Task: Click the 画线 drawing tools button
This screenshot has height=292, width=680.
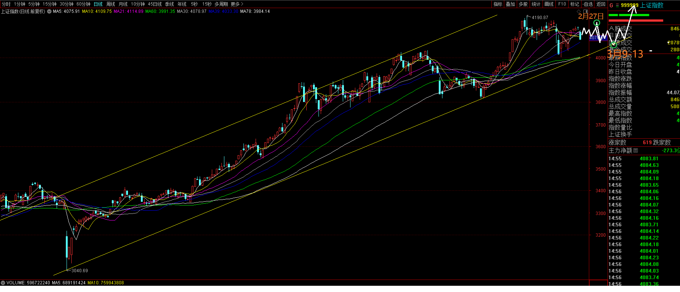Action: coord(549,4)
